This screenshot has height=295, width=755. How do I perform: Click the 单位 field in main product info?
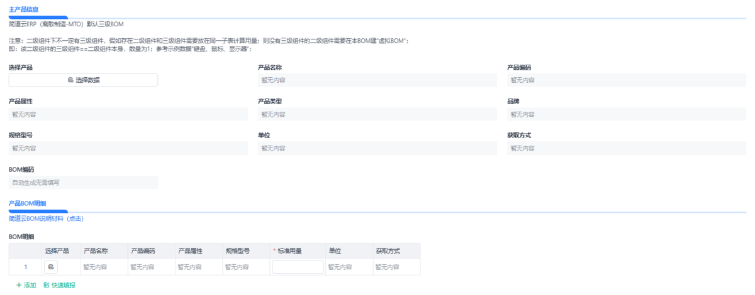click(x=377, y=148)
